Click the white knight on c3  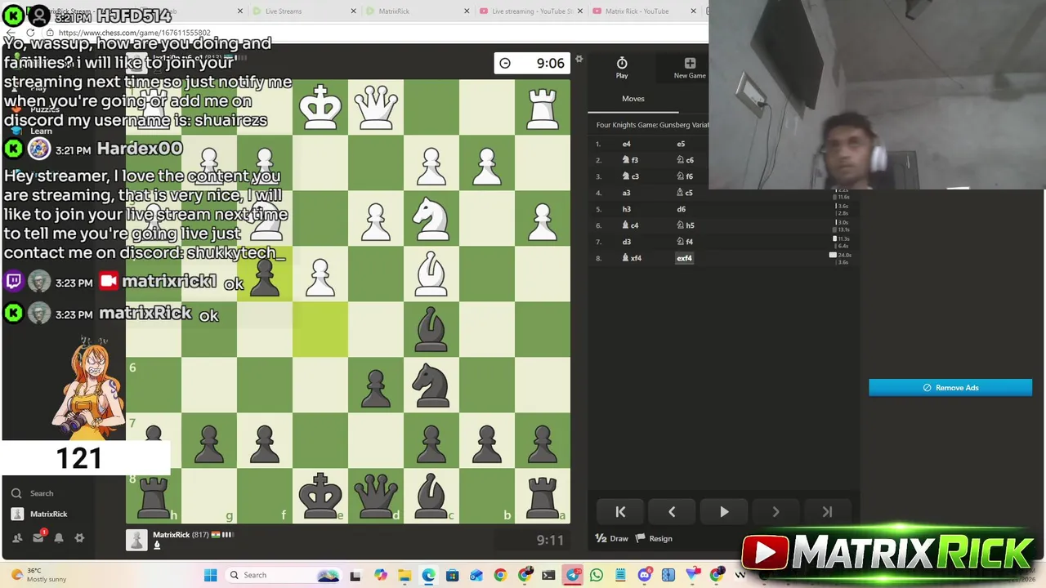click(431, 218)
